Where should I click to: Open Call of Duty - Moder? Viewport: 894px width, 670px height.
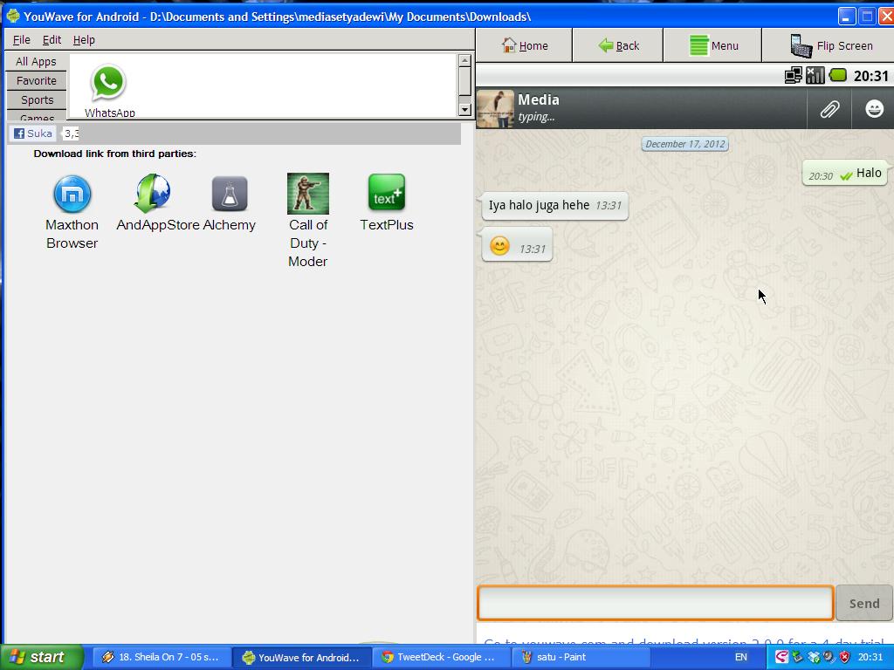pyautogui.click(x=307, y=194)
